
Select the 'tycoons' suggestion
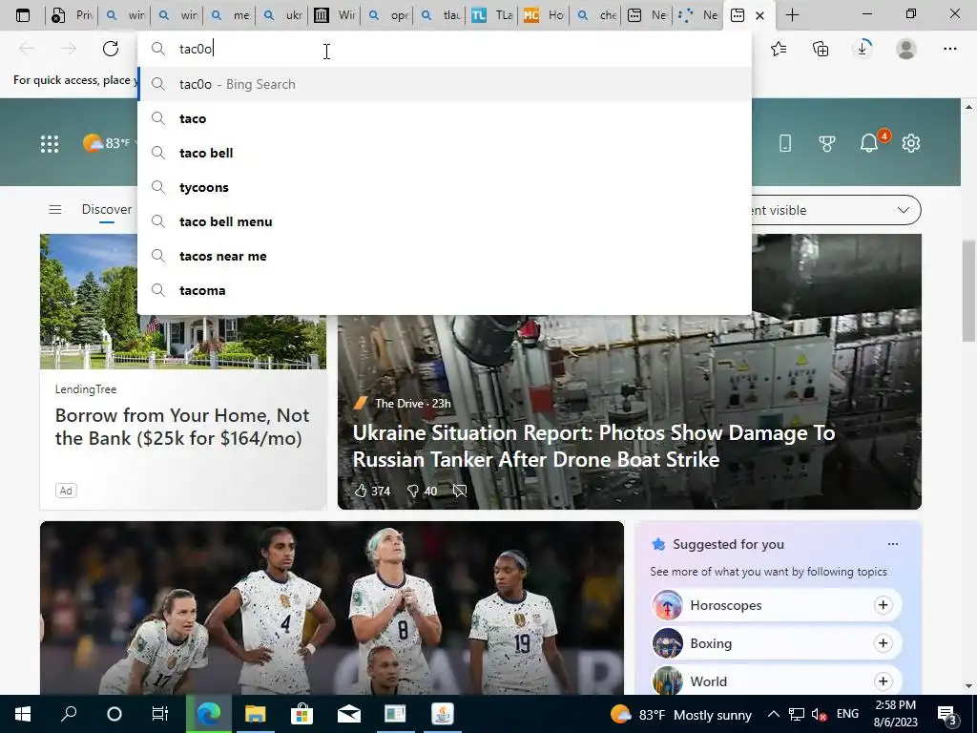445,187
